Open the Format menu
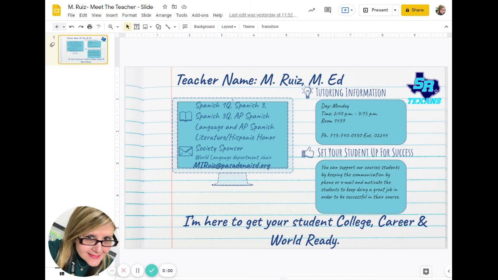This screenshot has width=498, height=280. [129, 15]
